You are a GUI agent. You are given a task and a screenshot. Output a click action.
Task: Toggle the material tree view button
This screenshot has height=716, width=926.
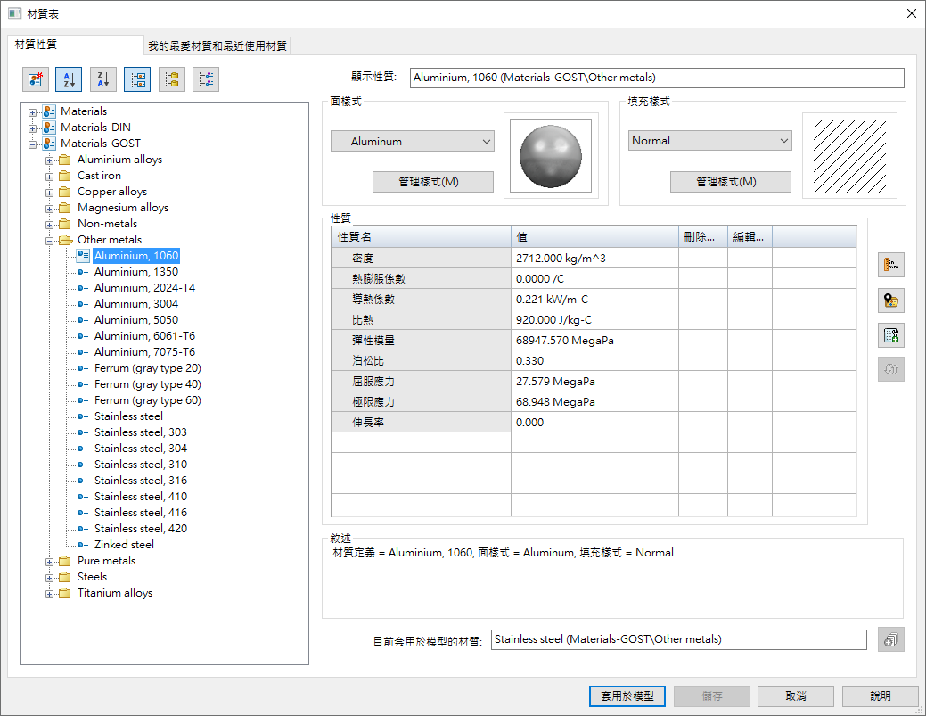point(137,79)
